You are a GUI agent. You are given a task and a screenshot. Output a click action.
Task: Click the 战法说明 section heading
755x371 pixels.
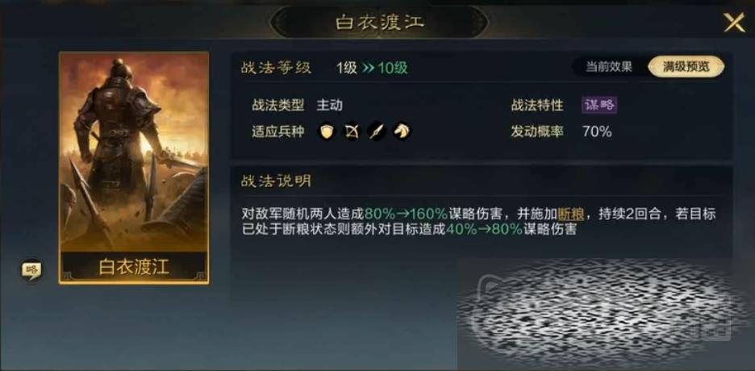point(277,181)
